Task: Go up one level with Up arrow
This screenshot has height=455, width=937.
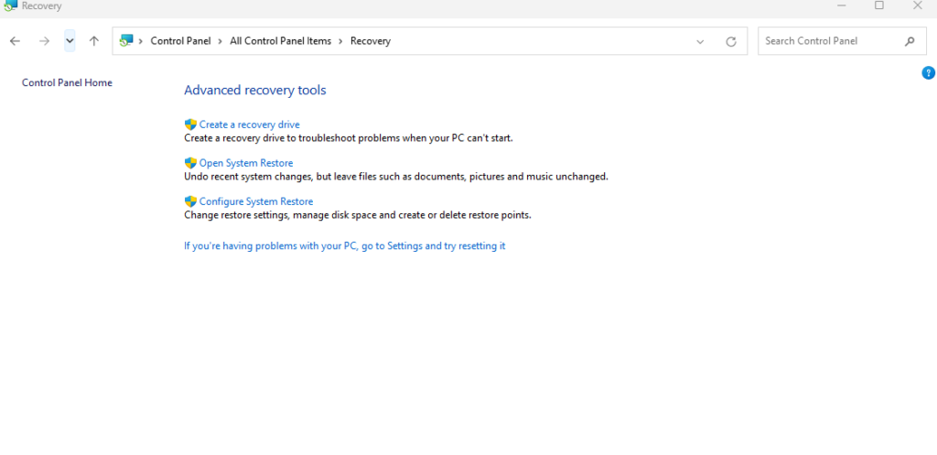Action: click(94, 41)
